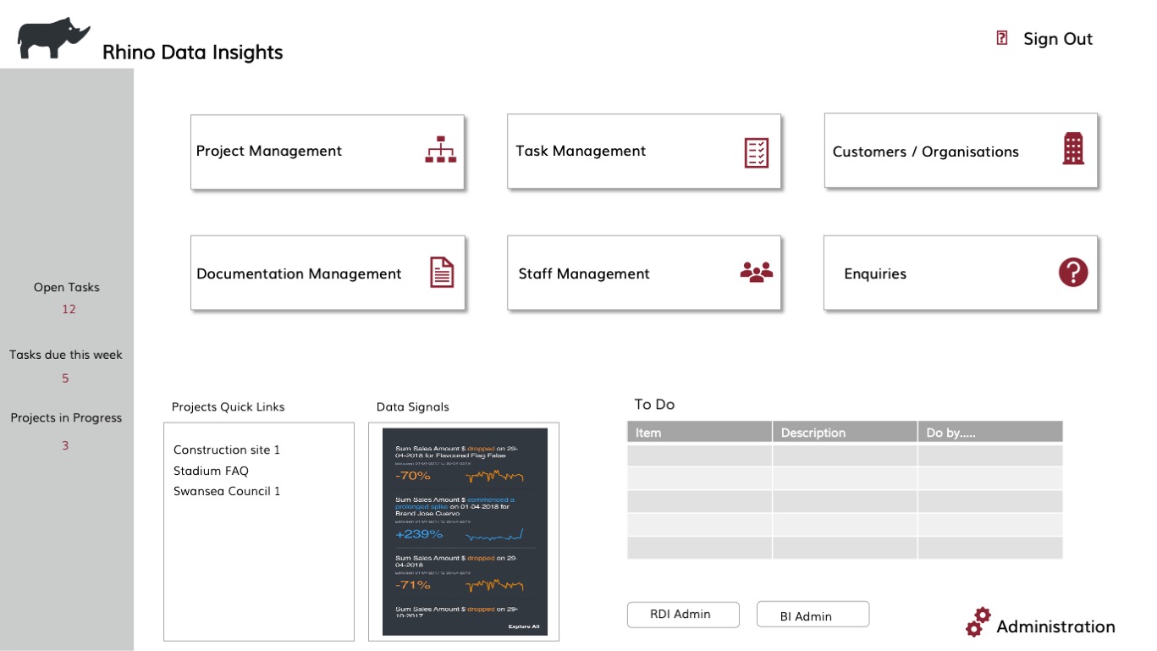This screenshot has height=651, width=1157.
Task: Open the Swansea Council 1 project
Action: click(x=227, y=491)
